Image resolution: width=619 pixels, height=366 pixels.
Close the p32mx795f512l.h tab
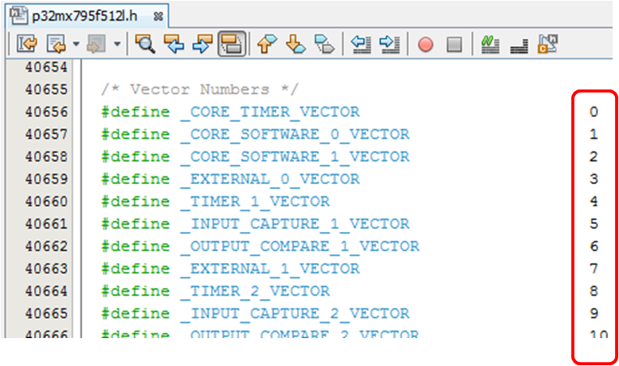158,16
